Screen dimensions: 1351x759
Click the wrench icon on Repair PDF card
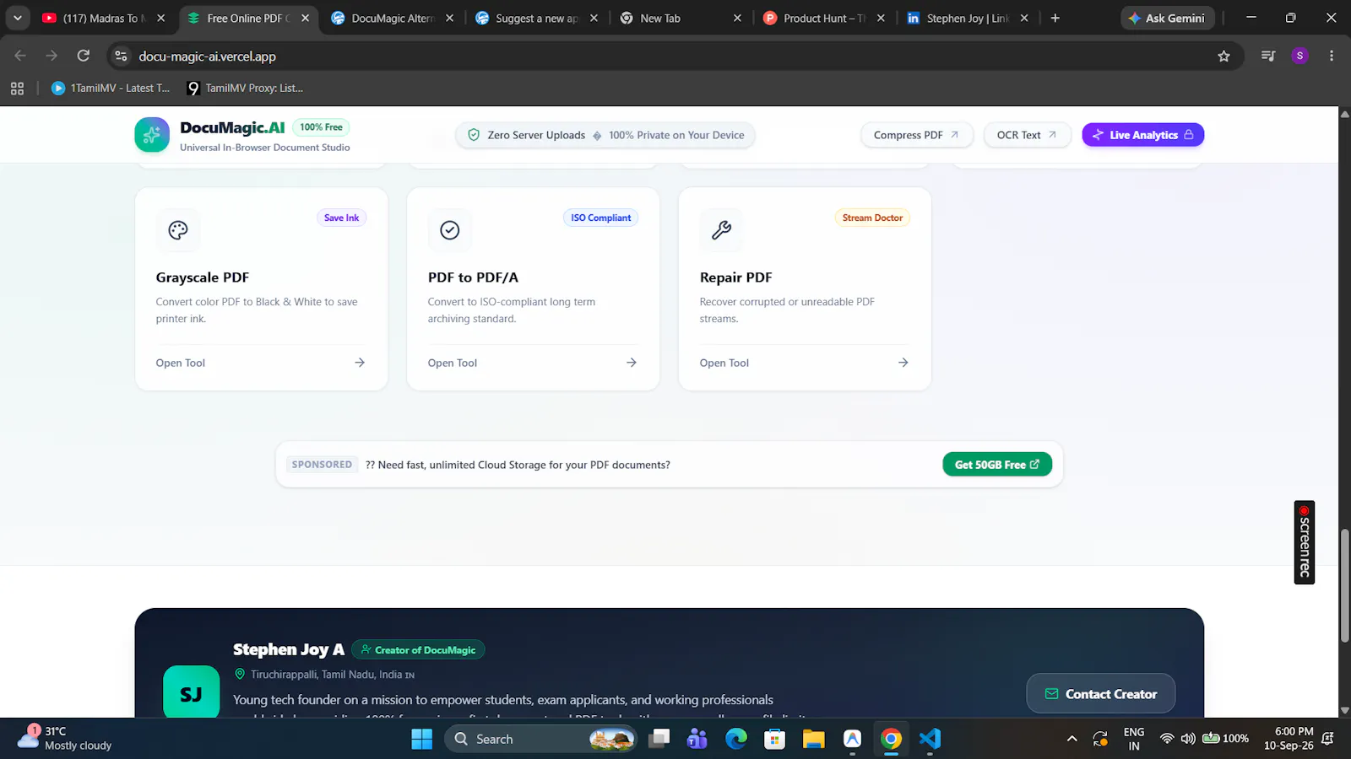coord(722,230)
